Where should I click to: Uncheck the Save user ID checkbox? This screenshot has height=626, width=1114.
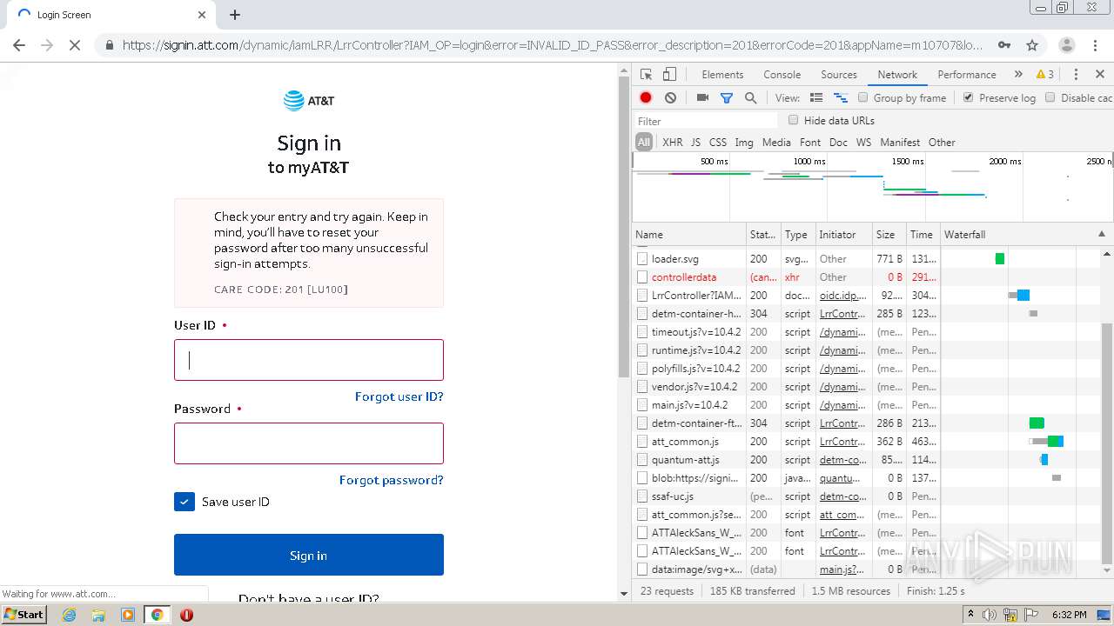[x=185, y=502]
